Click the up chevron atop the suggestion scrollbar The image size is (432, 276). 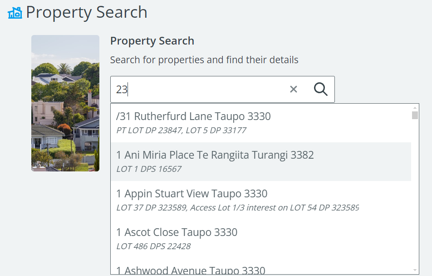click(x=415, y=108)
